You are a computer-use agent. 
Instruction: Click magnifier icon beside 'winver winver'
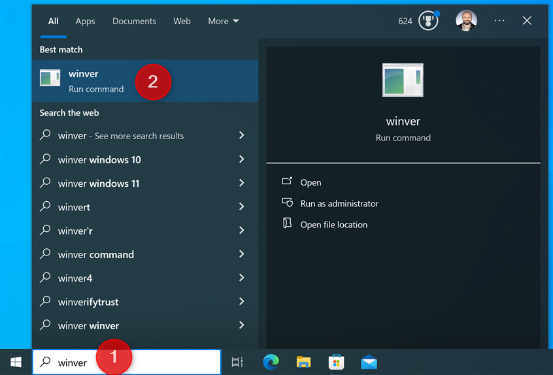coord(45,325)
